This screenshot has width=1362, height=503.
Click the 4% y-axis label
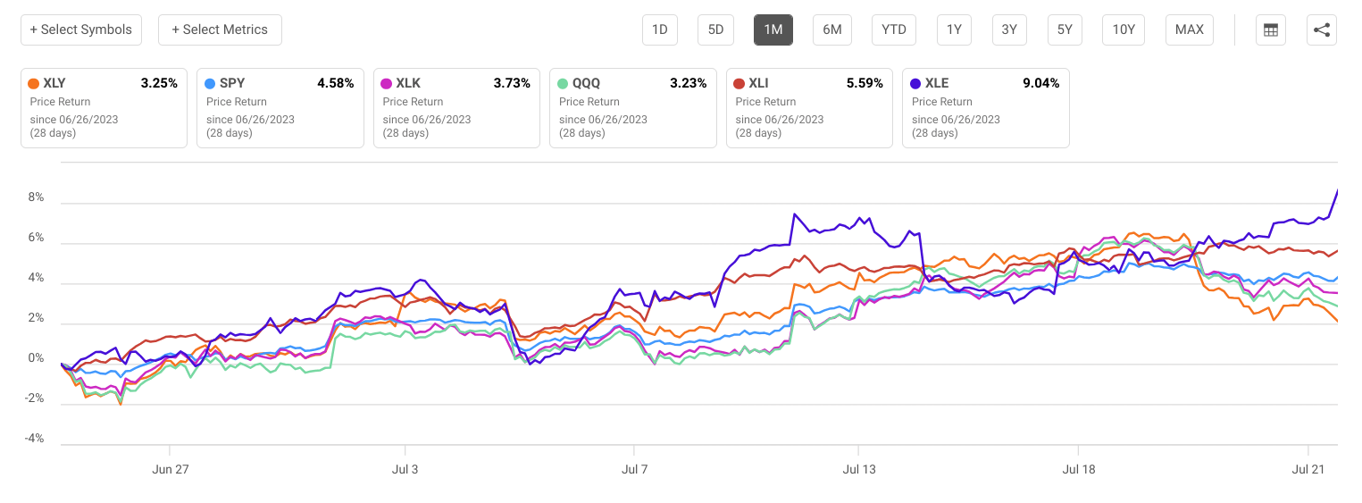point(36,278)
